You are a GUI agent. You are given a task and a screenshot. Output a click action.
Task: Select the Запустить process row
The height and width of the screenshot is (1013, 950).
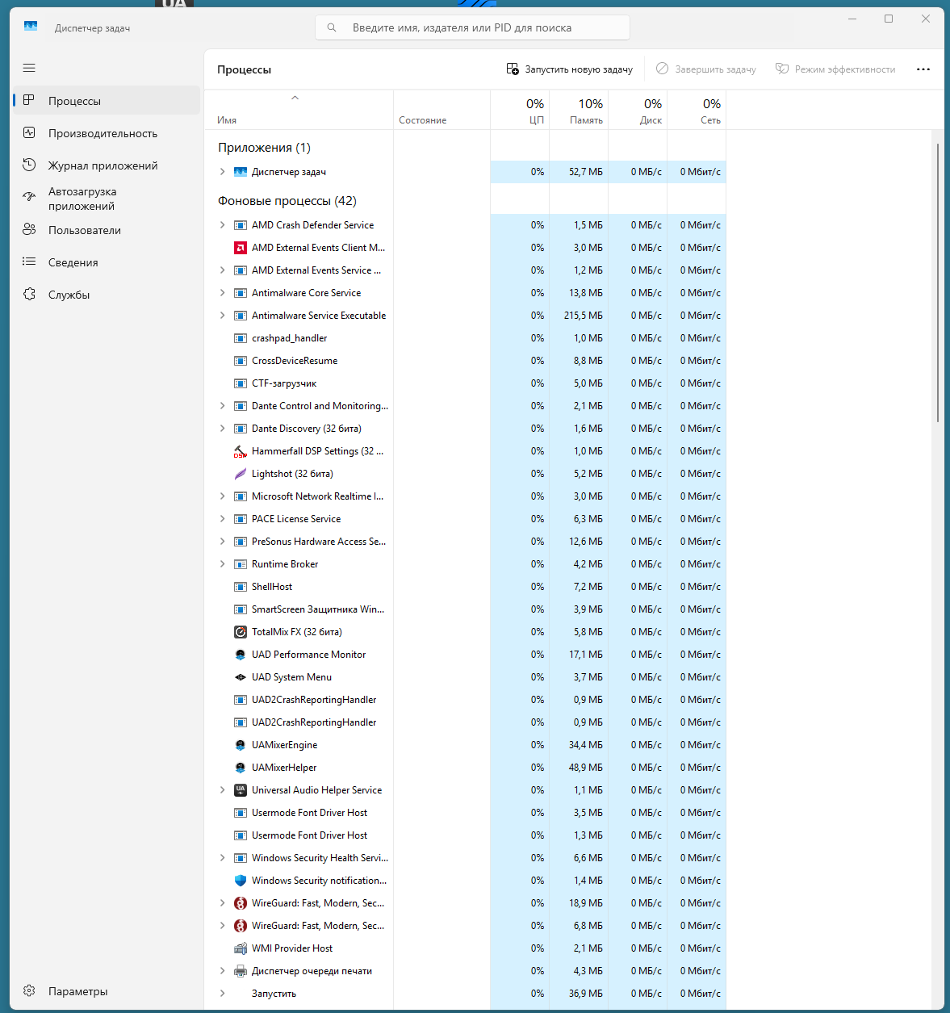point(465,994)
